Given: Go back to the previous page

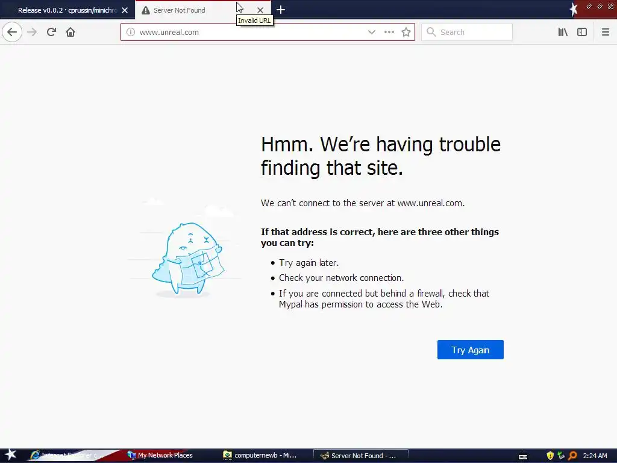Looking at the screenshot, I should (12, 33).
